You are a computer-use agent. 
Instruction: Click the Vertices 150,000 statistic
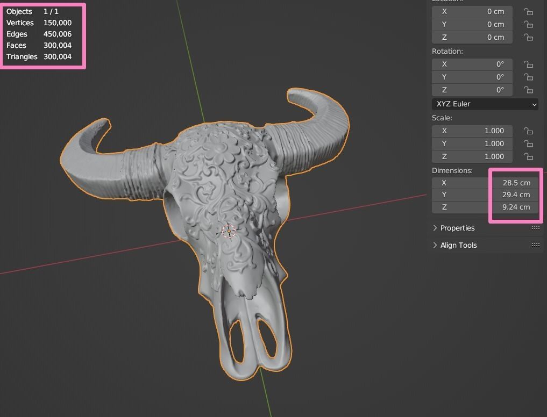(x=39, y=23)
